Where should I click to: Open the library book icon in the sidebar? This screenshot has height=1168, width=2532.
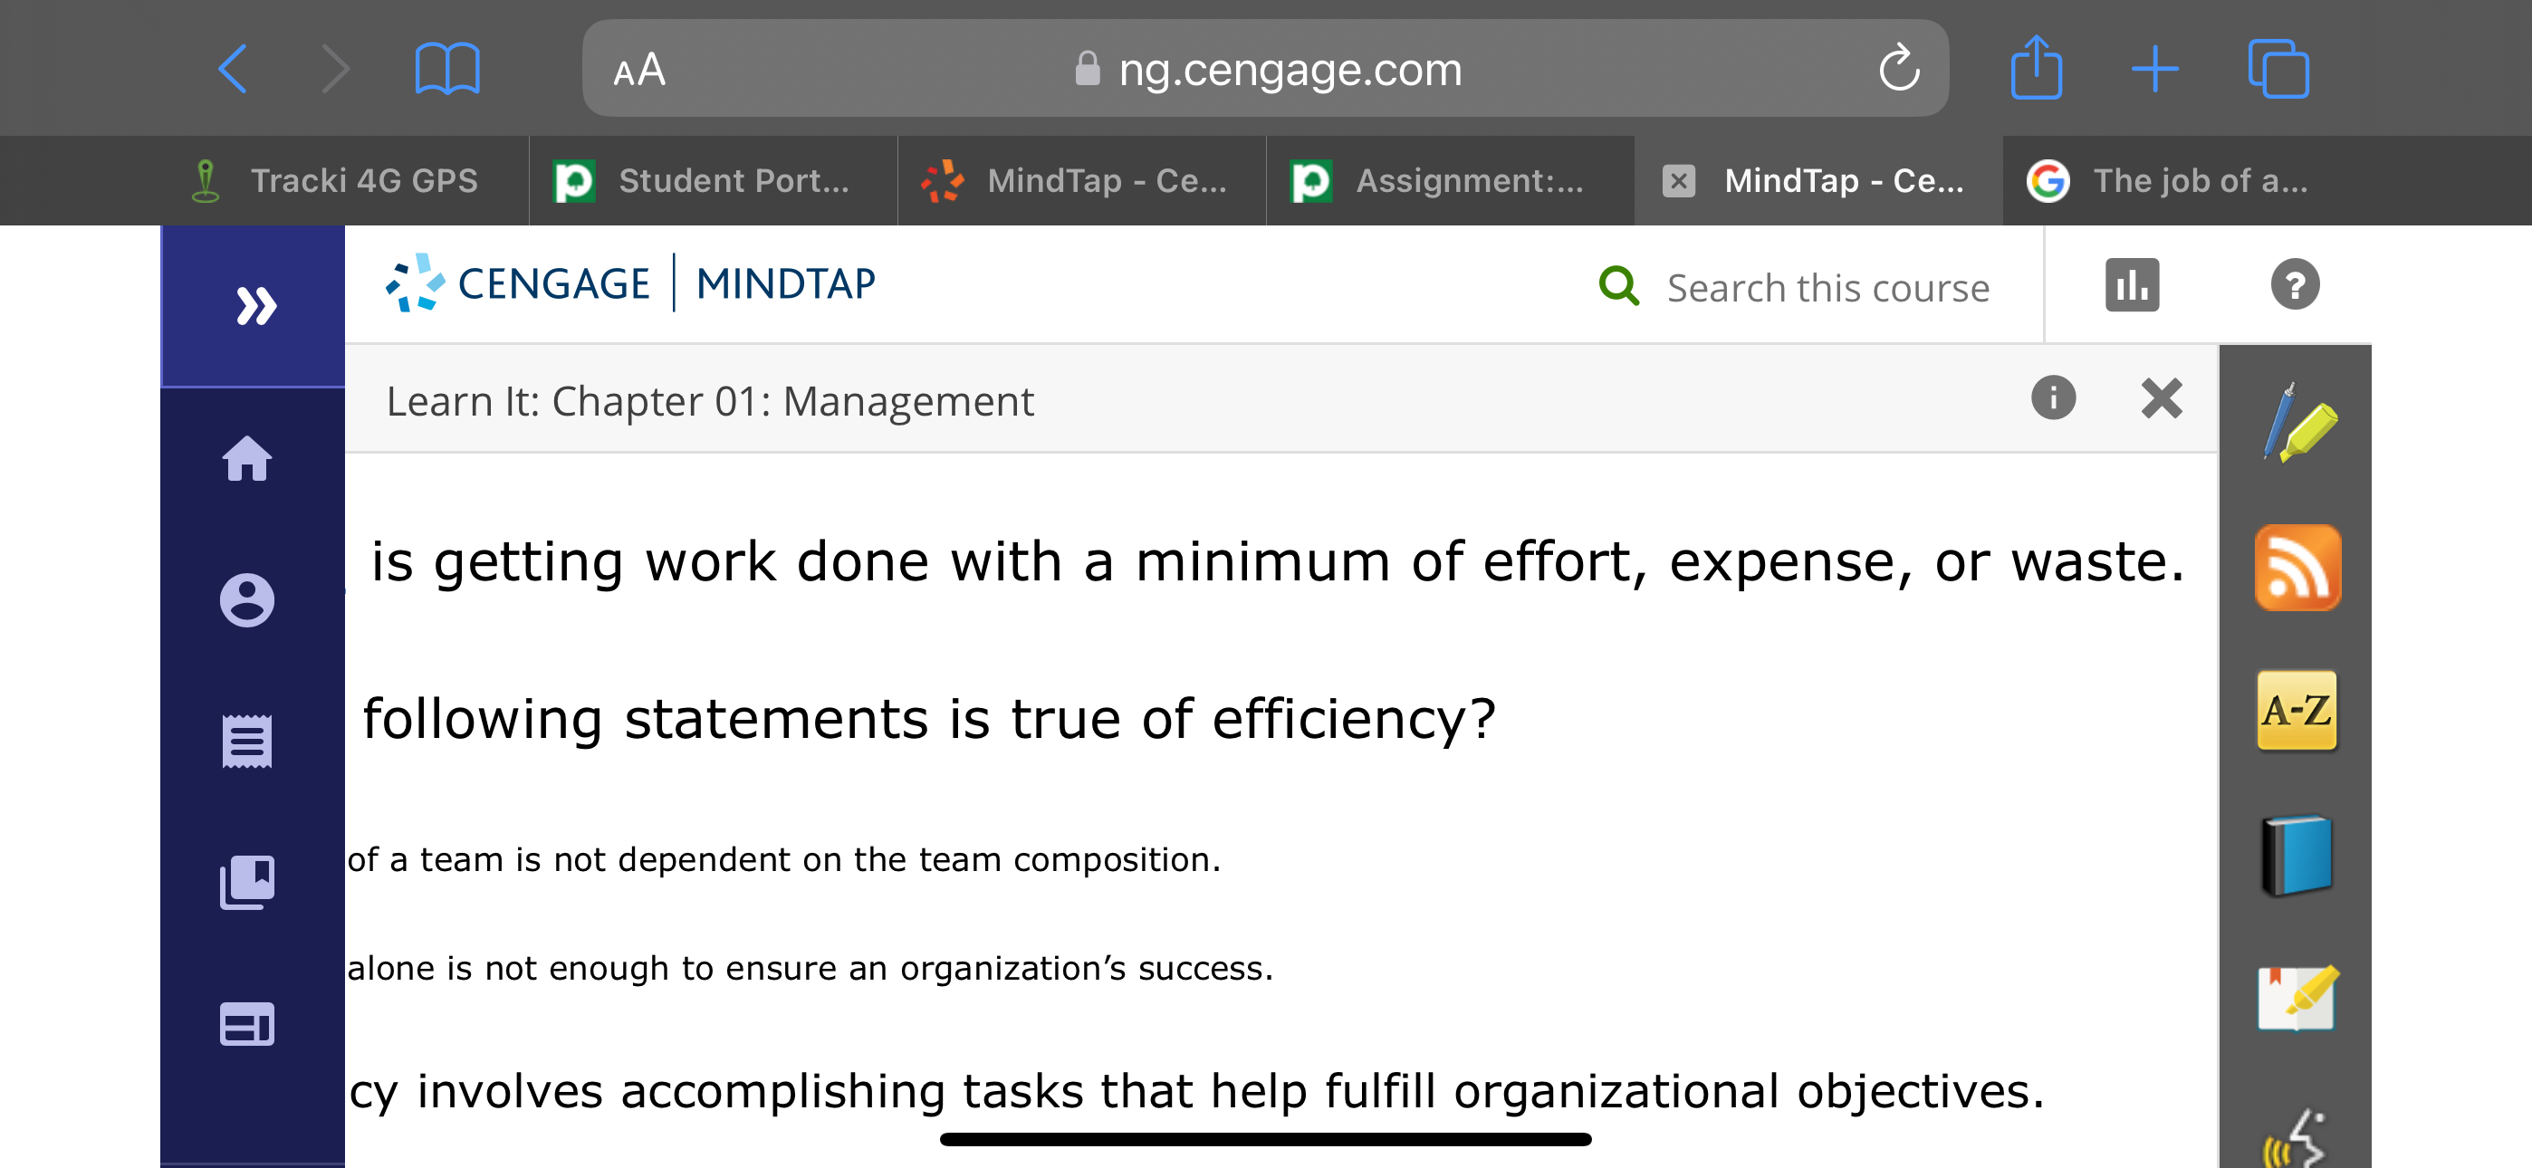(249, 882)
